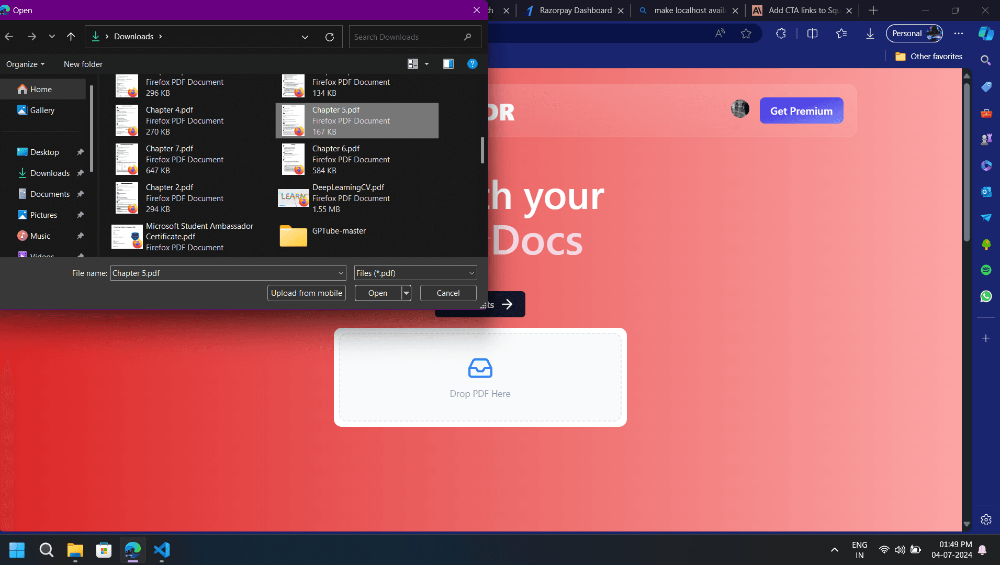Open Spotify from the Edge sidebar
This screenshot has width=1000, height=565.
coord(986,270)
